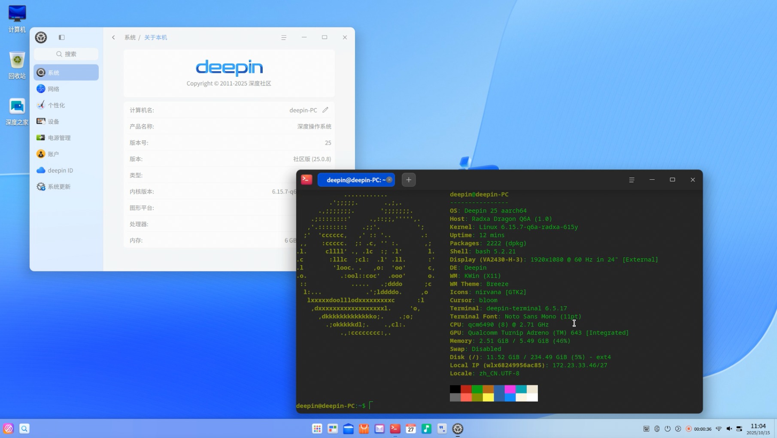Open the file manager in the dock
Image resolution: width=777 pixels, height=438 pixels.
pos(348,429)
